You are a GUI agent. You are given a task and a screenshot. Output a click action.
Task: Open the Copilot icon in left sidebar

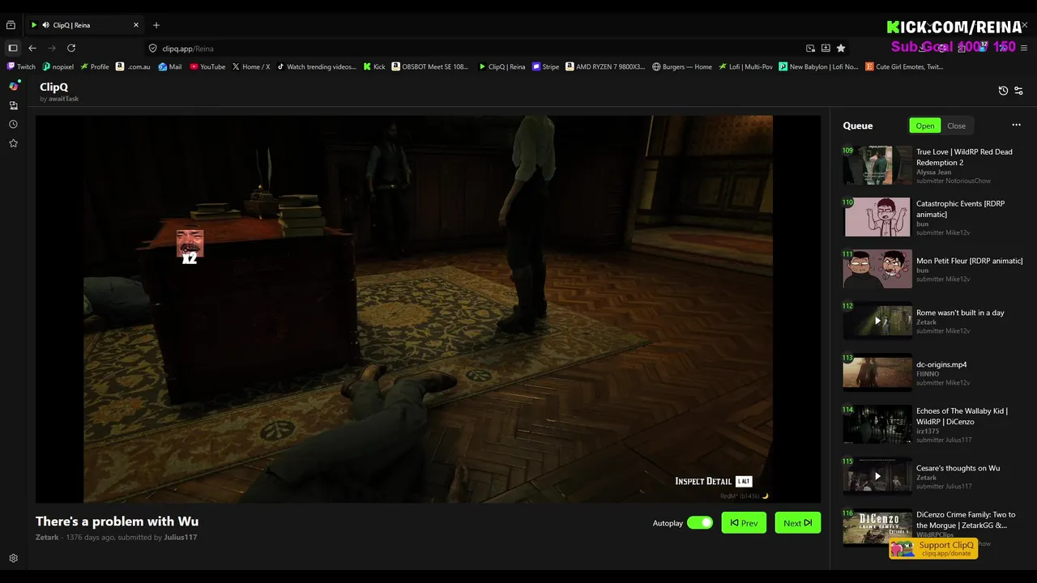[14, 86]
